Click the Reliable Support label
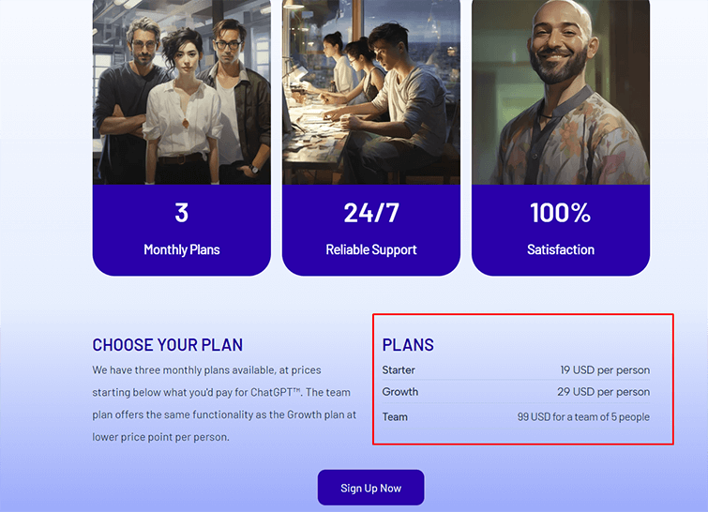Screen dimensions: 708x512 point(371,249)
